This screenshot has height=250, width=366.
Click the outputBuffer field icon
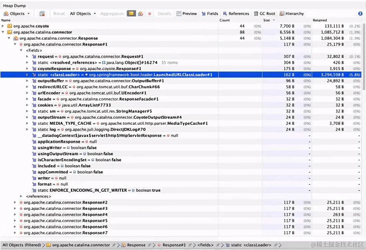click(34, 81)
